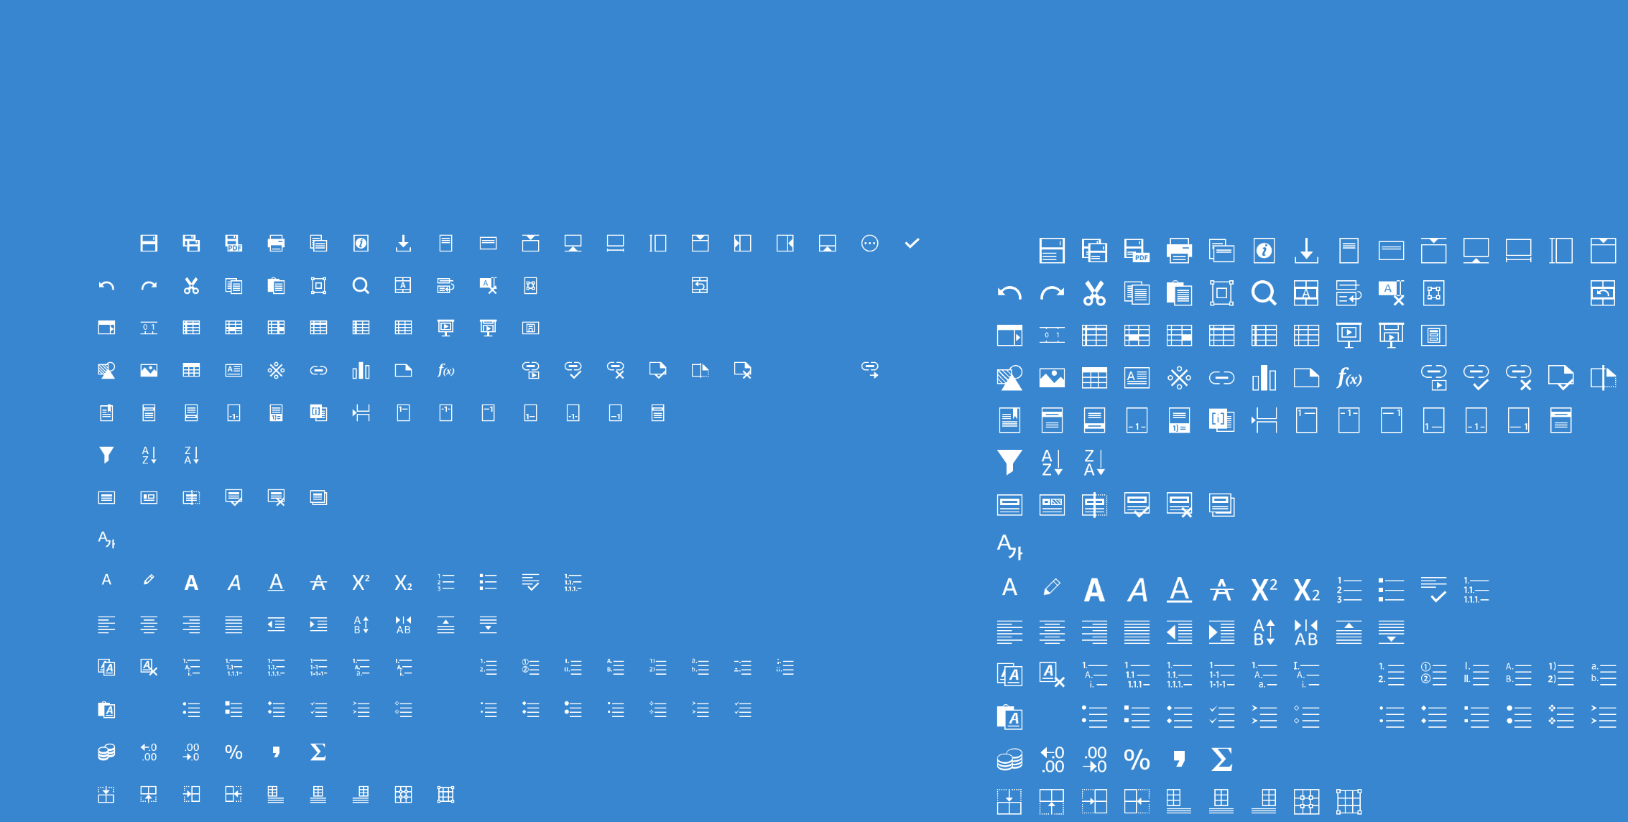Click the small three-dots circle icon
This screenshot has height=822, width=1628.
869,244
